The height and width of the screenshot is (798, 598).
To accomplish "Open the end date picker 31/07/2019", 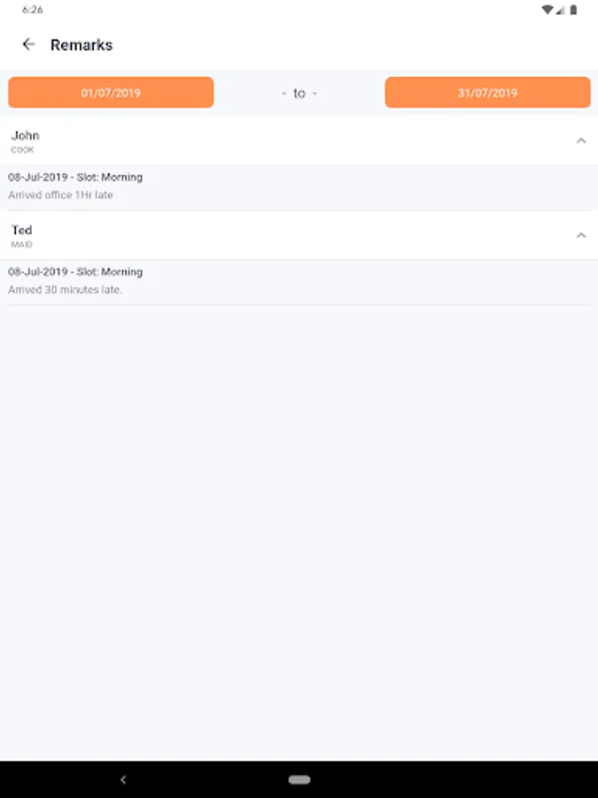I will click(x=487, y=92).
